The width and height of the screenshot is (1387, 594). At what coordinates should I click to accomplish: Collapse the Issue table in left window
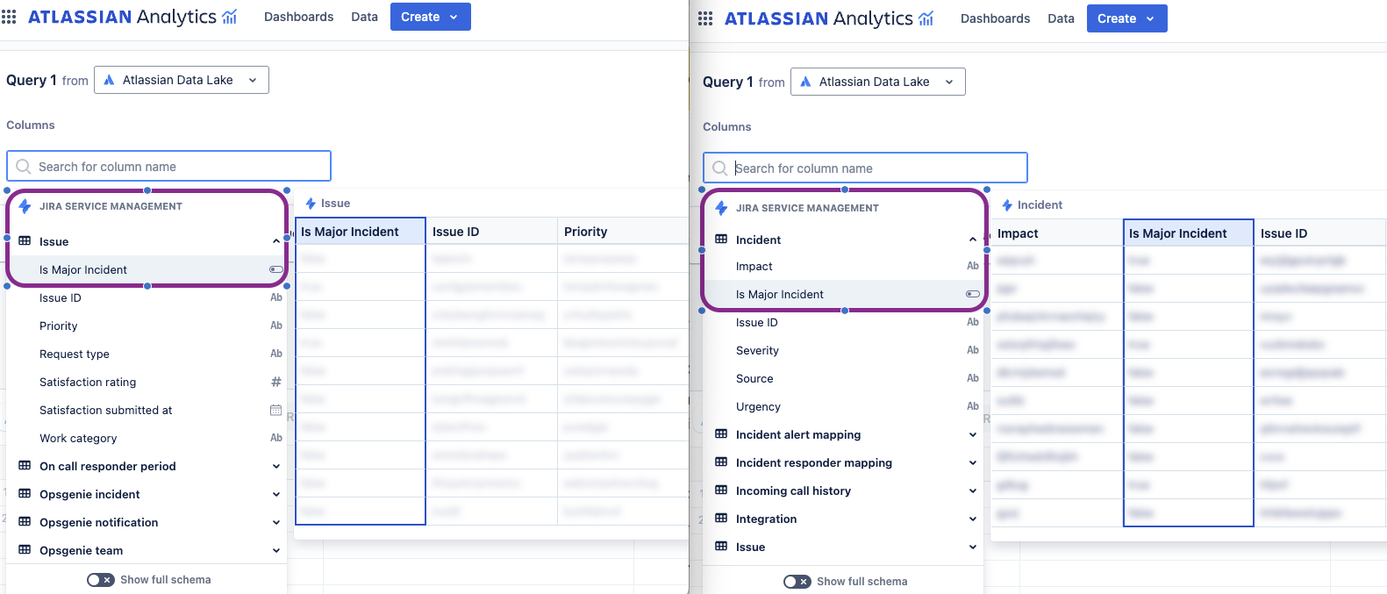(276, 241)
